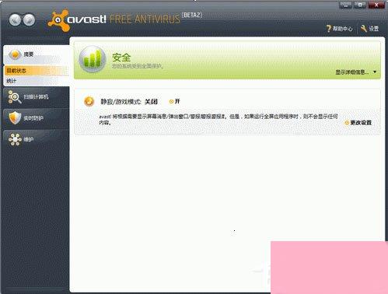Click the Show Details down arrow

pyautogui.click(x=375, y=72)
